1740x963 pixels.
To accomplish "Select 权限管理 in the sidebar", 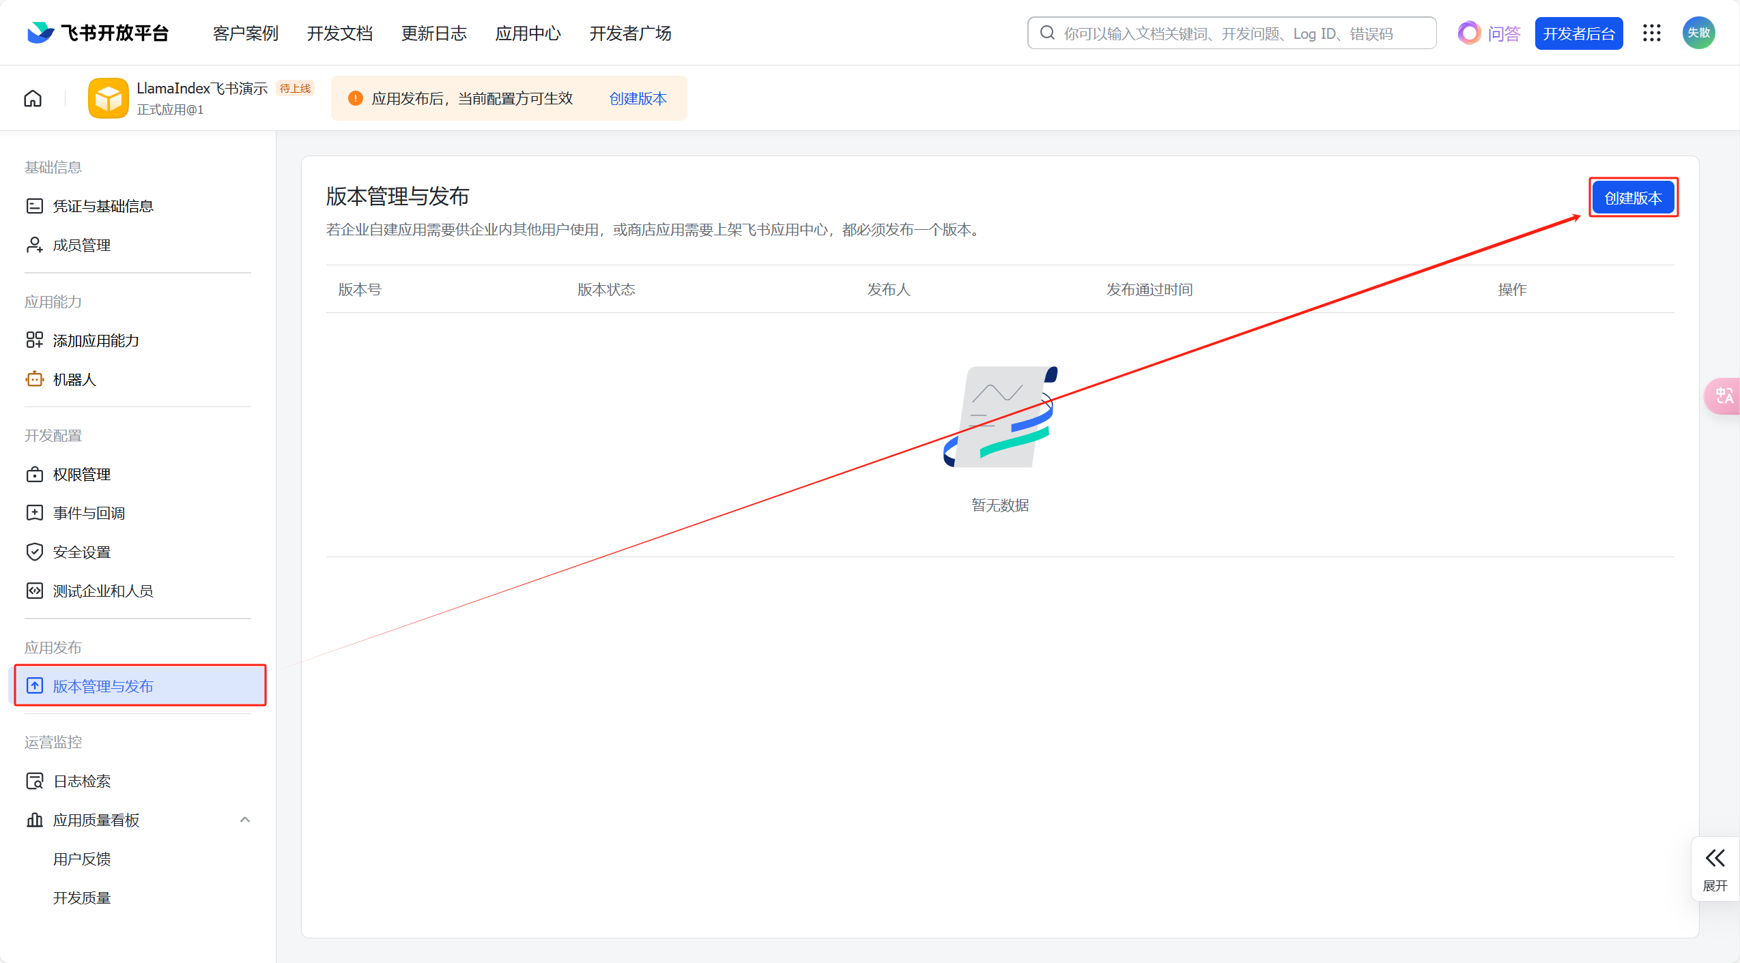I will click(x=82, y=474).
